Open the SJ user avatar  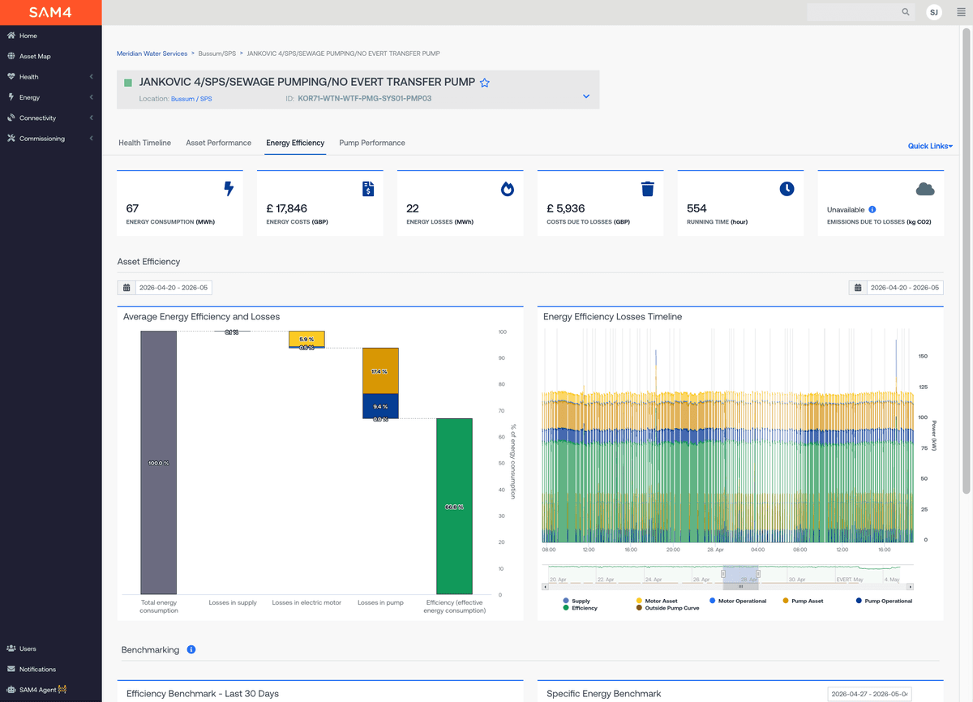tap(934, 12)
